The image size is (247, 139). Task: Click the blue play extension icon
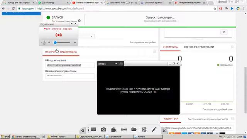pyautogui.click(x=232, y=8)
